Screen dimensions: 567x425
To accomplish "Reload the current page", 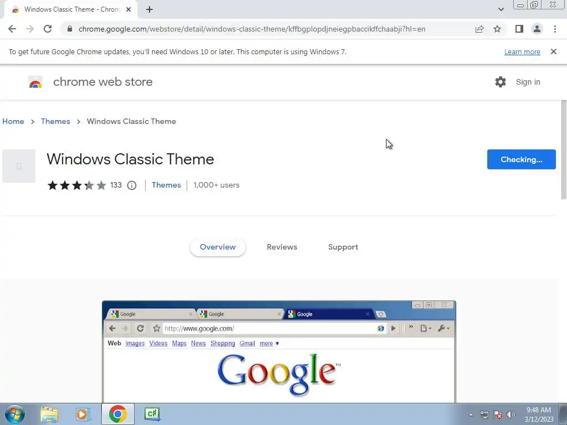I will (x=48, y=29).
